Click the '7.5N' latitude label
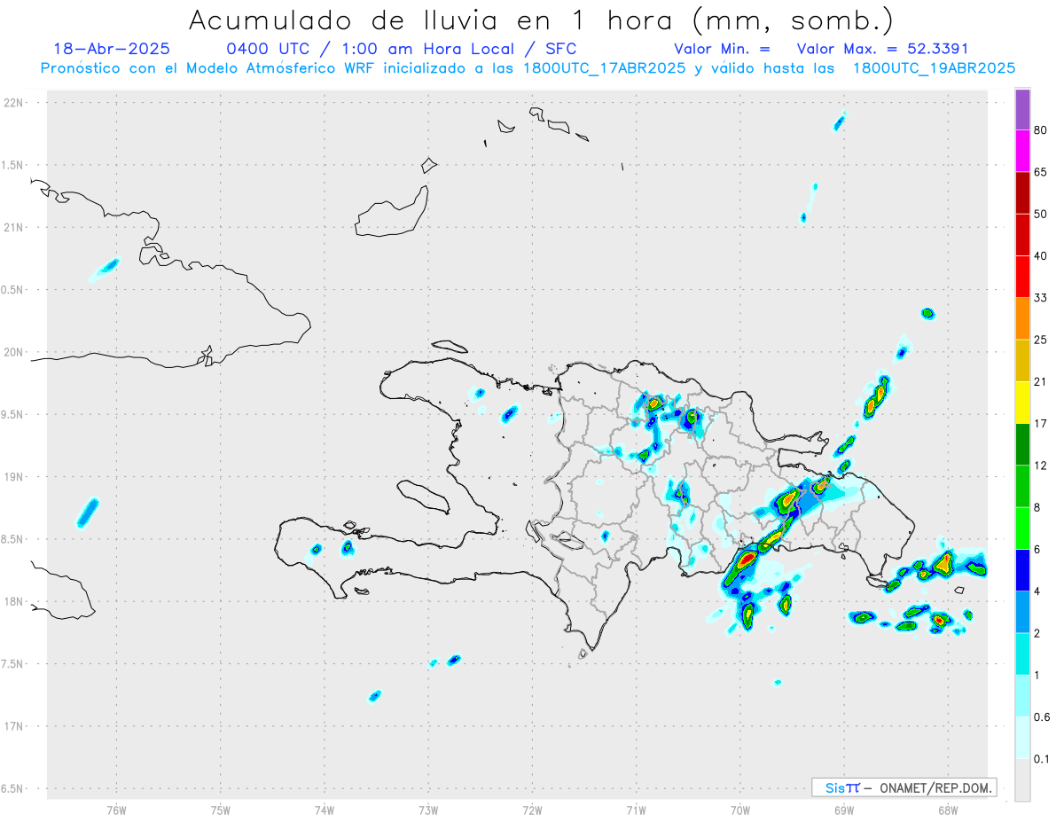This screenshot has width=1064, height=822. (13, 664)
